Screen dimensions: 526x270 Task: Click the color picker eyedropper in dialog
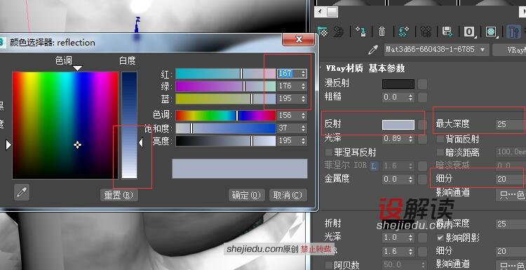(22, 193)
